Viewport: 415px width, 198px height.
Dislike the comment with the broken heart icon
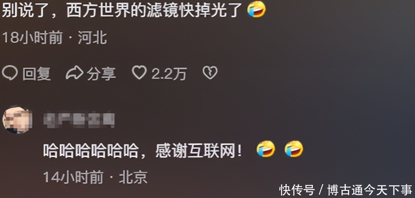click(x=210, y=72)
